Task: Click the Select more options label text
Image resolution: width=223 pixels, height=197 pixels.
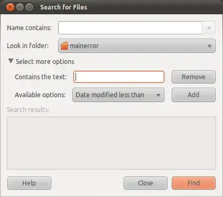Action: (45, 62)
